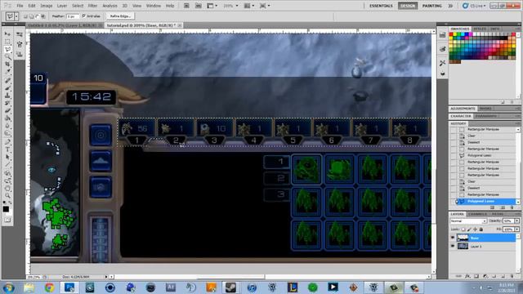Hide the selected top layer via eye icon
This screenshot has width=523, height=294.
click(x=453, y=238)
